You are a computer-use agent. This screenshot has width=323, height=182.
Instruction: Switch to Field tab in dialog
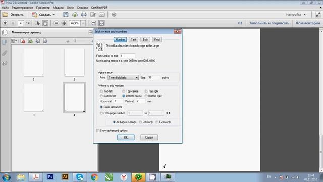(157, 39)
